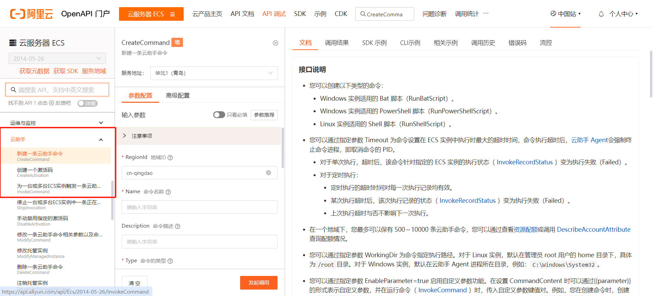
Task: Select the 参数配置 tab
Action: click(140, 96)
